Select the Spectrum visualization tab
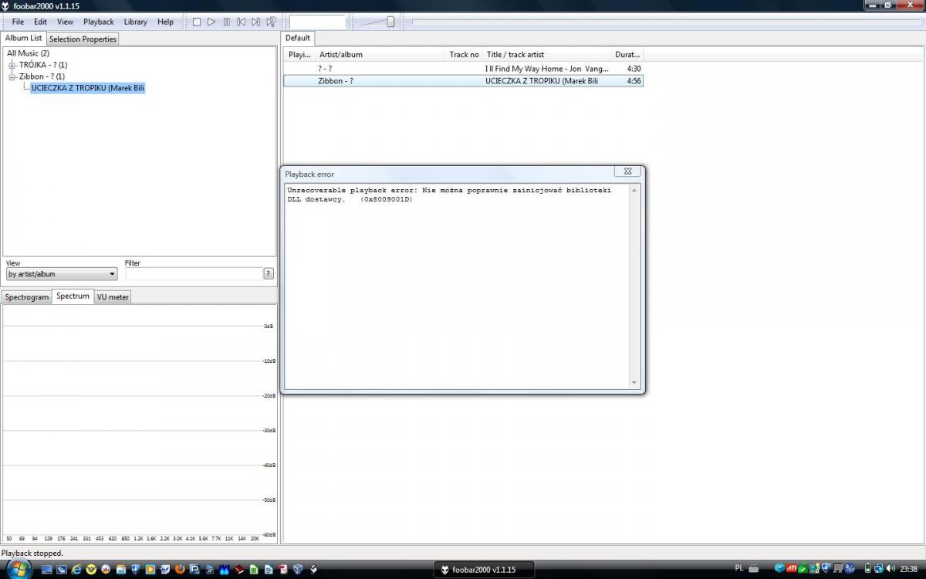Image resolution: width=926 pixels, height=579 pixels. pos(73,296)
